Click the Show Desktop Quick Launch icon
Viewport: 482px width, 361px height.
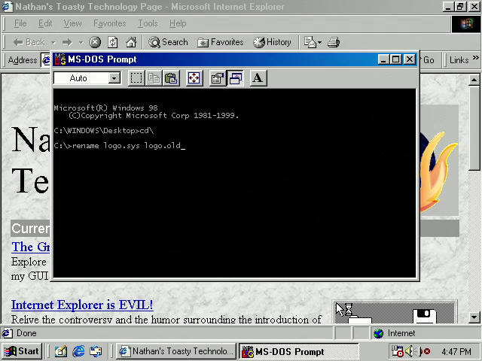point(61,351)
